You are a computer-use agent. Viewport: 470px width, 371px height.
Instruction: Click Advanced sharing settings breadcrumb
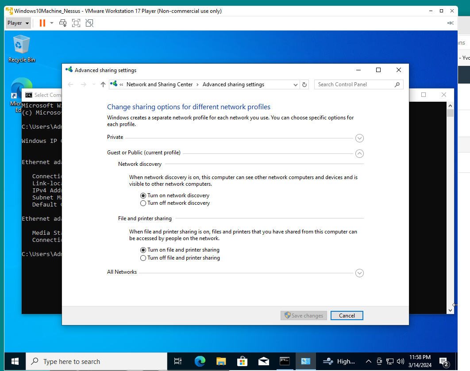[x=233, y=84]
